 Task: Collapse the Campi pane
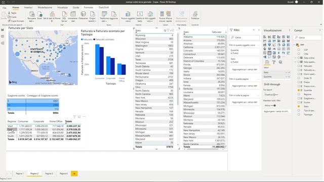(320, 30)
